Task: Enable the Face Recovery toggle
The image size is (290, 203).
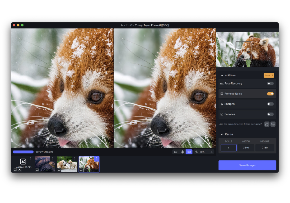Action: (x=270, y=84)
